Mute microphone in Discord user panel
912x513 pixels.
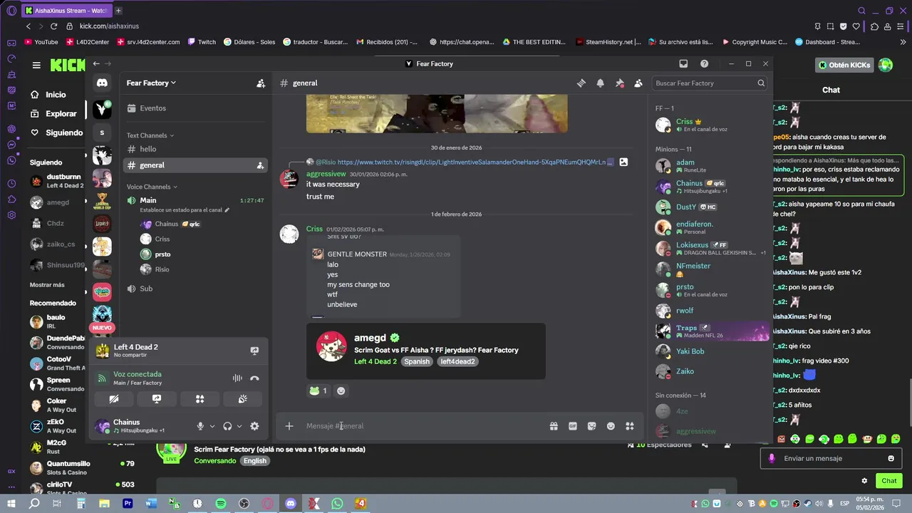click(200, 426)
